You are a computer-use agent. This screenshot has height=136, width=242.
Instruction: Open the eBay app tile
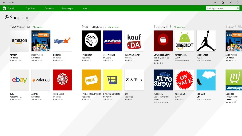pyautogui.click(x=19, y=80)
